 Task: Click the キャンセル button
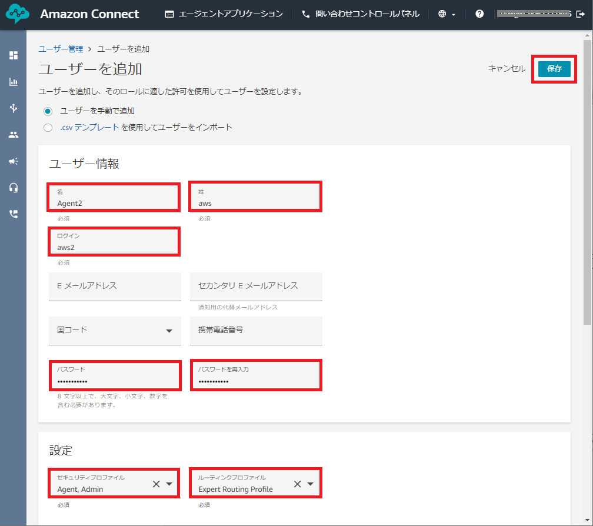click(x=507, y=68)
